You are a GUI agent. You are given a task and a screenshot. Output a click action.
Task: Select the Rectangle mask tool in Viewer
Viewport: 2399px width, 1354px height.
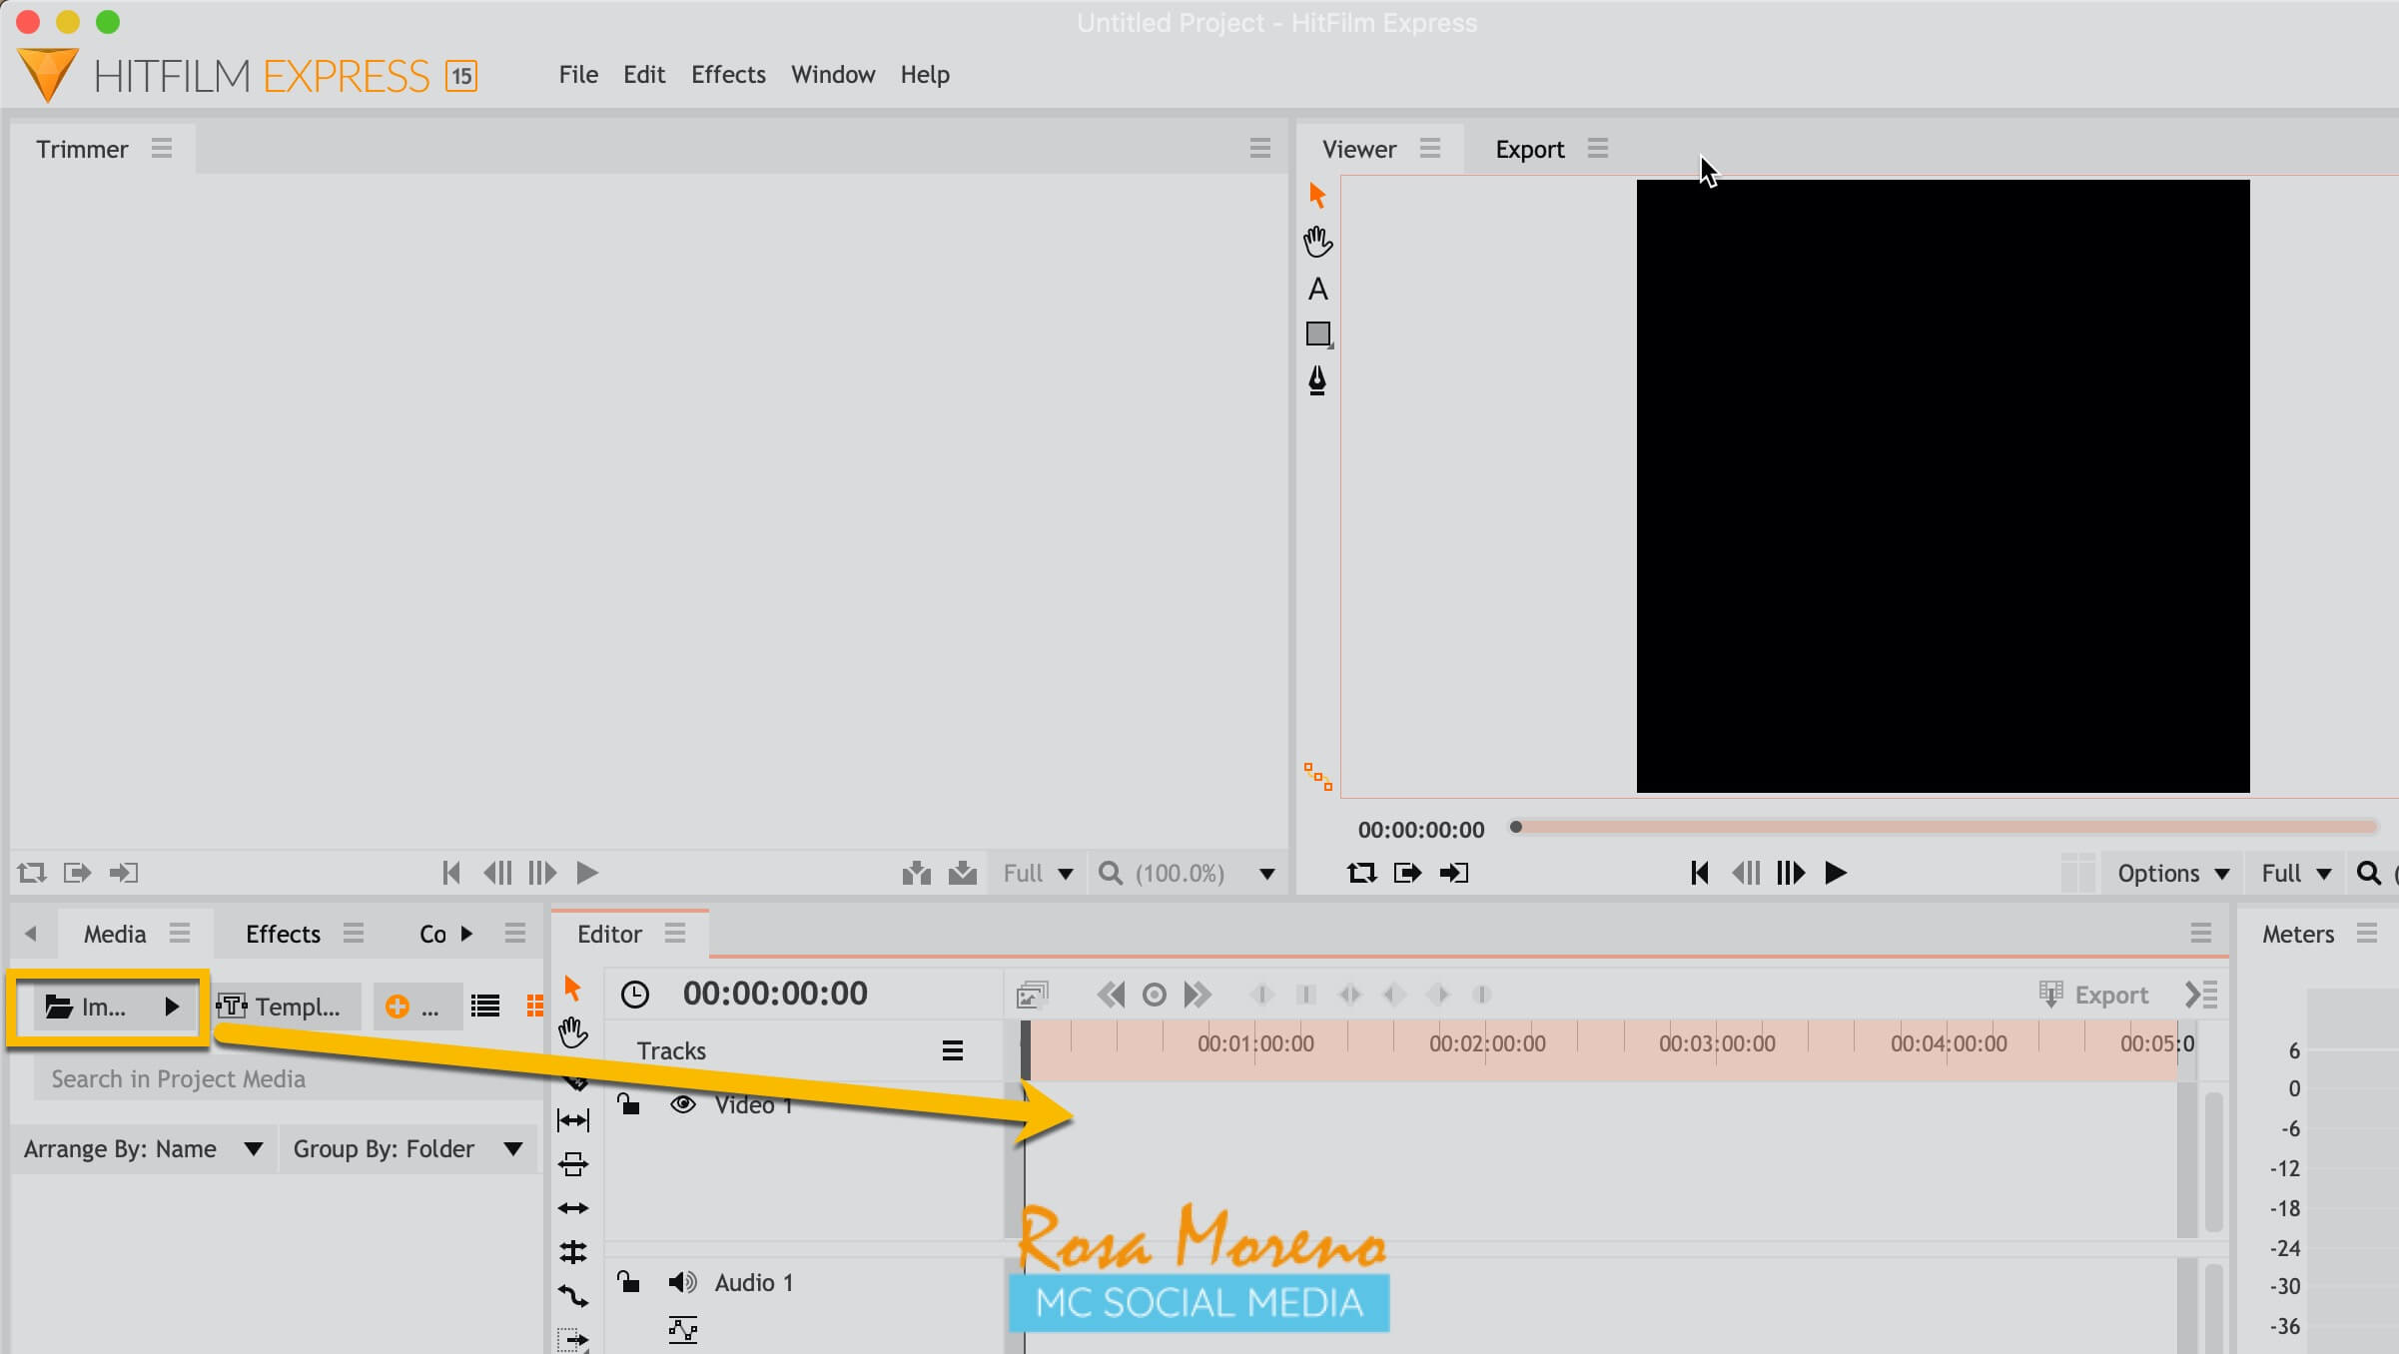(1317, 335)
